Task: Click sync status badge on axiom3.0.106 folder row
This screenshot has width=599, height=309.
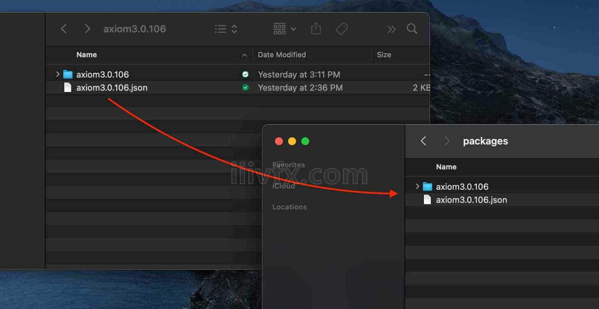Action: click(245, 74)
